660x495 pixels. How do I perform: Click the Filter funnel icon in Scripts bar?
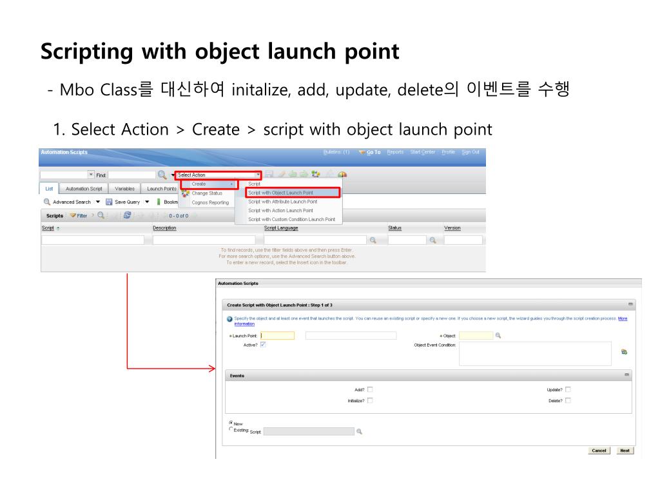(x=73, y=215)
